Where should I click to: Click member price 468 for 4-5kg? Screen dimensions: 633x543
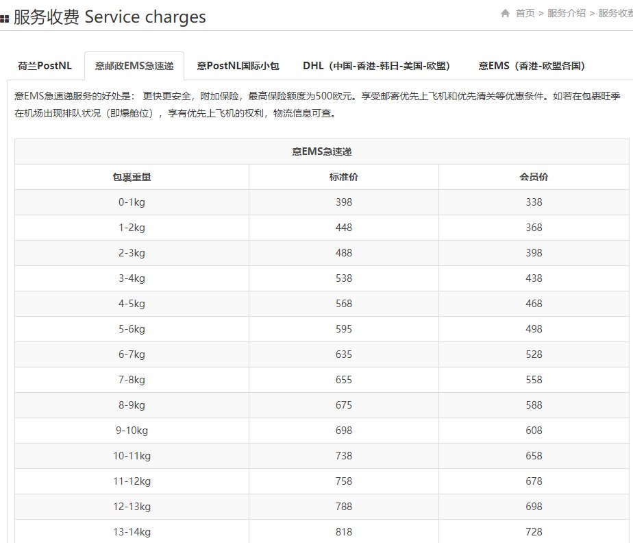click(x=534, y=304)
